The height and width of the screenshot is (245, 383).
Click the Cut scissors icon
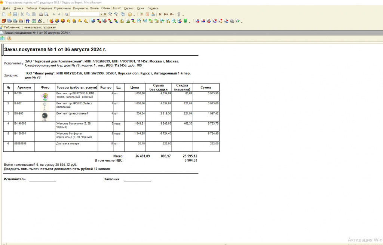click(x=22, y=14)
